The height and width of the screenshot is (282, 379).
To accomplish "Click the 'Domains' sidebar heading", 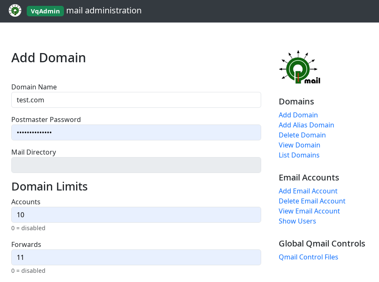I will 296,102.
